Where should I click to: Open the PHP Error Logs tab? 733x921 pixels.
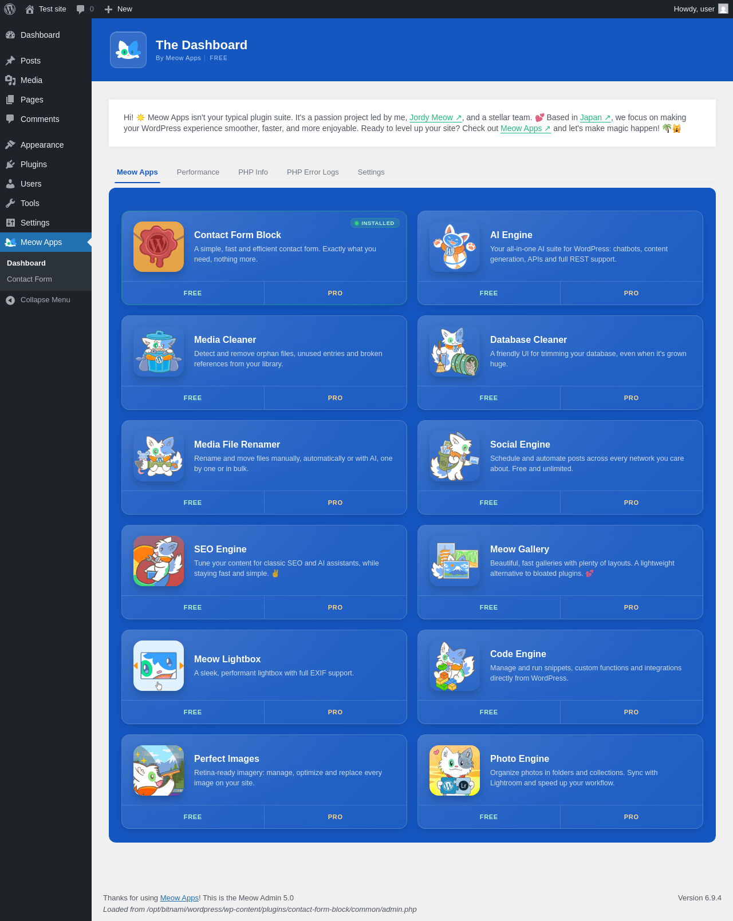[313, 172]
